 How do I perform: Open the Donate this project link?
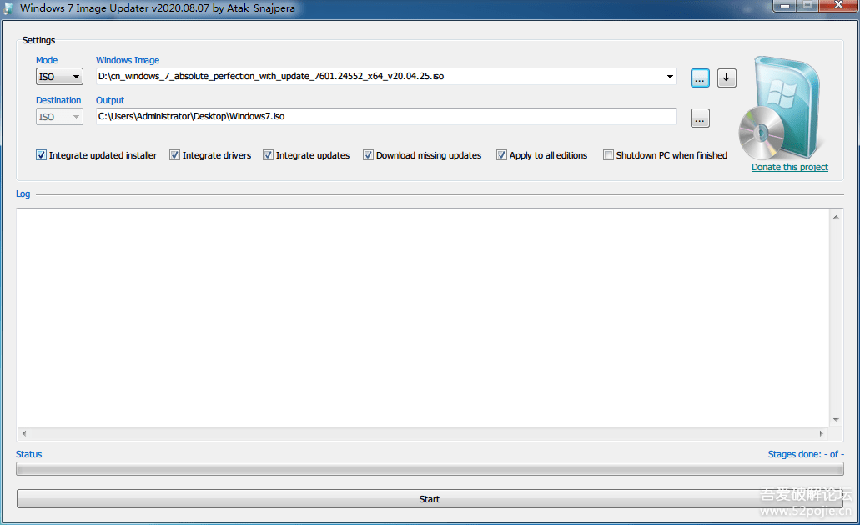tap(790, 167)
